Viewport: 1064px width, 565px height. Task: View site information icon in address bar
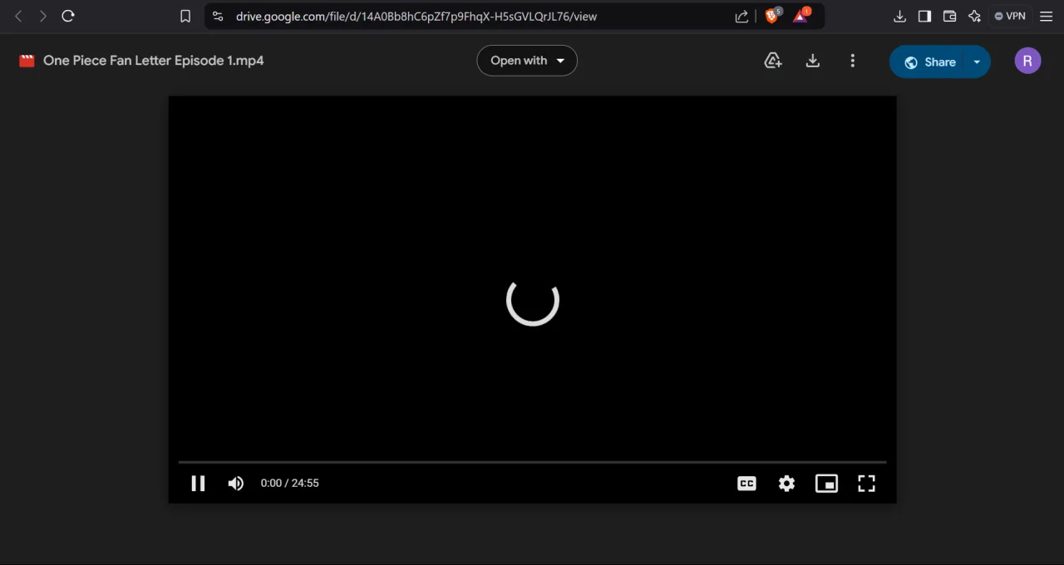pyautogui.click(x=218, y=16)
